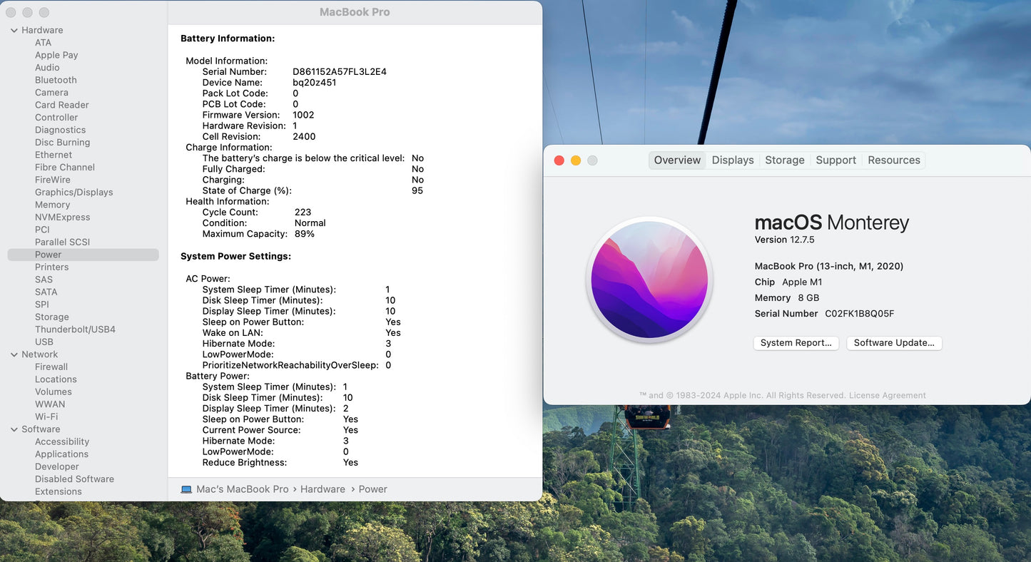Viewport: 1031px width, 562px height.
Task: Collapse the Software section chevron
Action: click(14, 429)
